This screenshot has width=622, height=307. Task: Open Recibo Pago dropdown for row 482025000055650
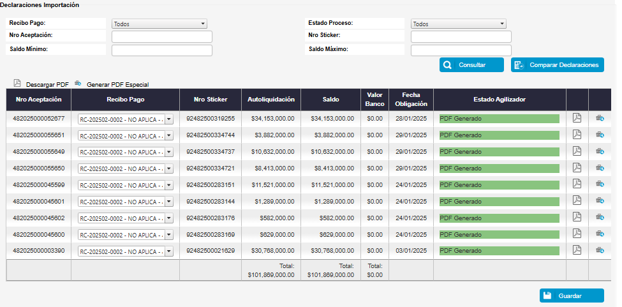pyautogui.click(x=125, y=168)
